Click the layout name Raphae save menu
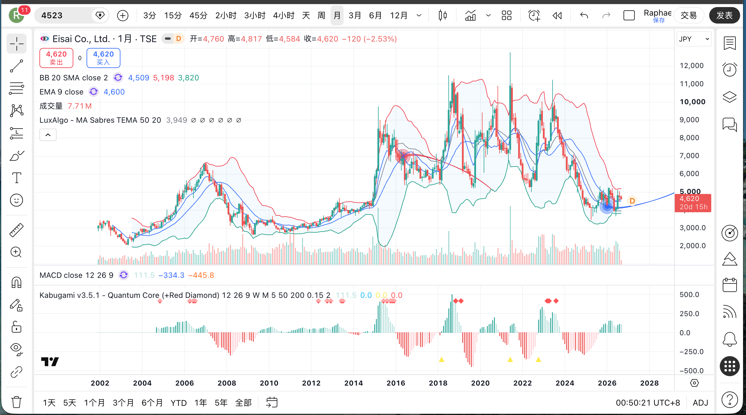Image resolution: width=746 pixels, height=415 pixels. (x=658, y=15)
